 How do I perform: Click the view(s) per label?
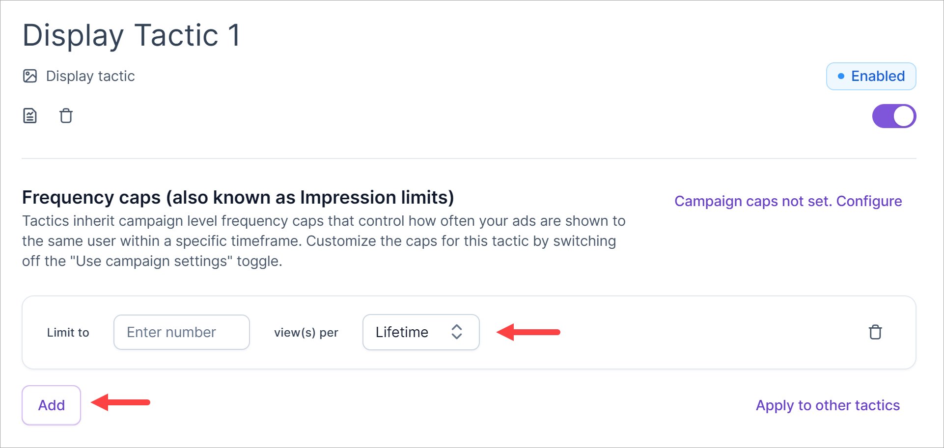pyautogui.click(x=306, y=333)
